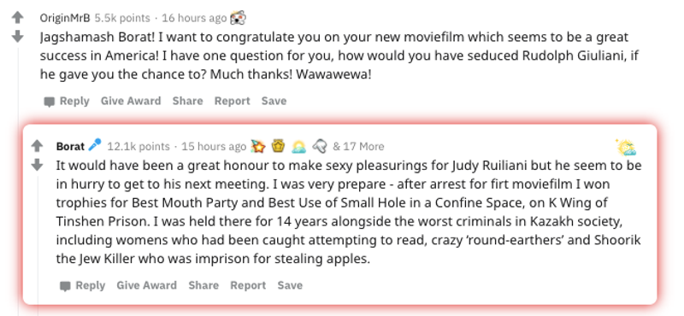Viewport: 684px width, 316px height.
Task: Click the sunrise award icon beside gold badge
Action: (x=298, y=146)
